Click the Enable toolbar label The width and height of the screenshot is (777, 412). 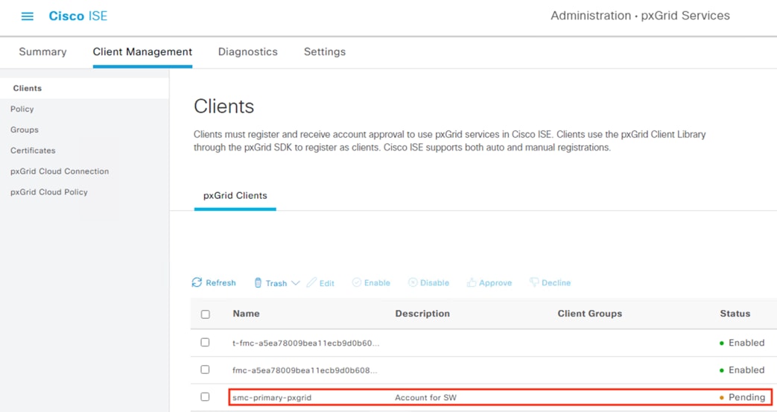point(377,282)
